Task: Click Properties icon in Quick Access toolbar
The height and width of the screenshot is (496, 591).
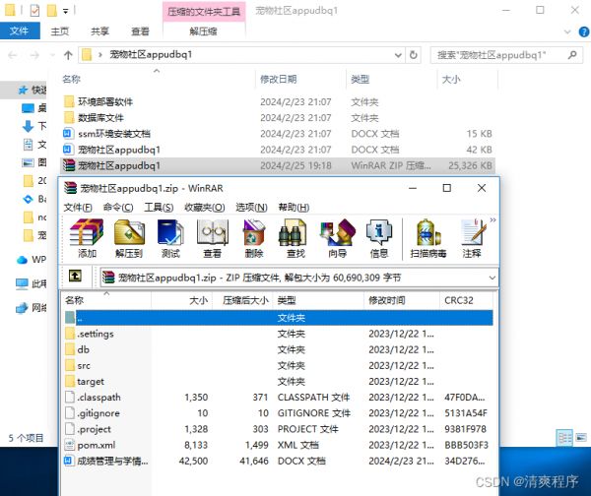Action: [x=34, y=11]
